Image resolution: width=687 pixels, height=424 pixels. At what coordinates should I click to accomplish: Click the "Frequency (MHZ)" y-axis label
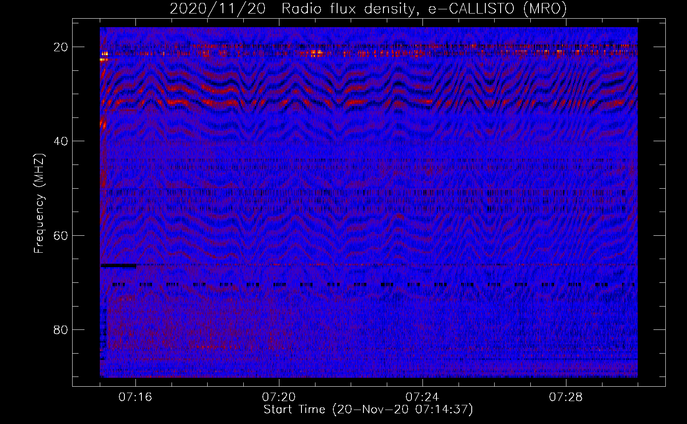click(x=39, y=204)
